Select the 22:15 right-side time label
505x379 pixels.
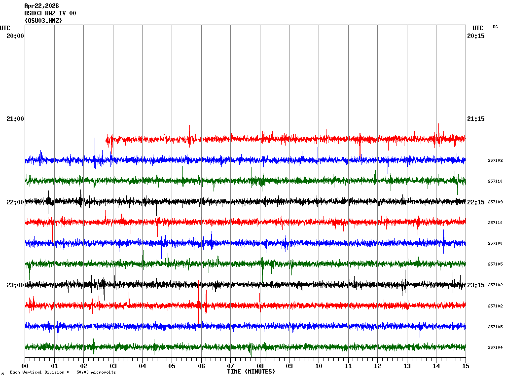point(475,202)
